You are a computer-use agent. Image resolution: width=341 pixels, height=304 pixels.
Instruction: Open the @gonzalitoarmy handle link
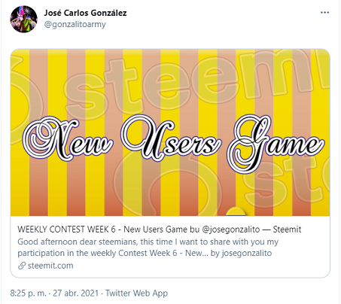point(75,25)
